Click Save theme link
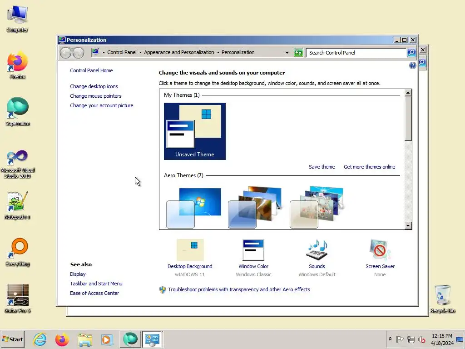Image resolution: width=465 pixels, height=349 pixels. (x=322, y=167)
